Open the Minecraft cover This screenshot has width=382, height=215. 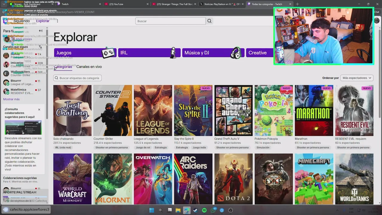pyautogui.click(x=314, y=179)
